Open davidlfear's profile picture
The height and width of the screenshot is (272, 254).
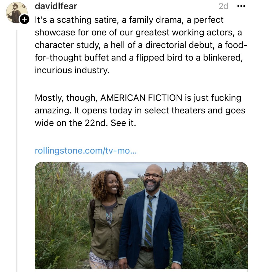15,12
